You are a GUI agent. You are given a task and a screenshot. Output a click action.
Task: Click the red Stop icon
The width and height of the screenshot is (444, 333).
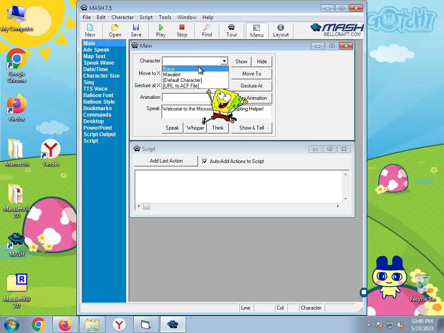pos(182,31)
